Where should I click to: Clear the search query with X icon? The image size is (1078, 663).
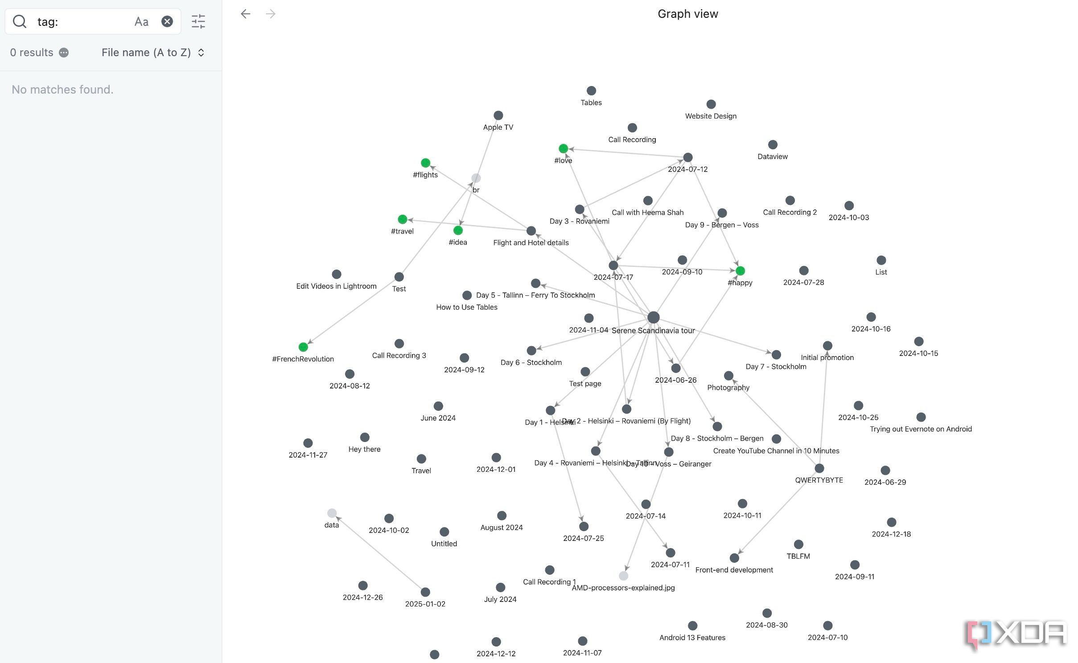tap(167, 21)
